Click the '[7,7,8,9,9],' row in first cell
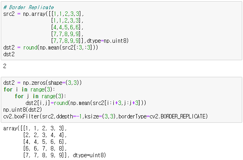This screenshot has height=160, width=243. click(x=67, y=34)
